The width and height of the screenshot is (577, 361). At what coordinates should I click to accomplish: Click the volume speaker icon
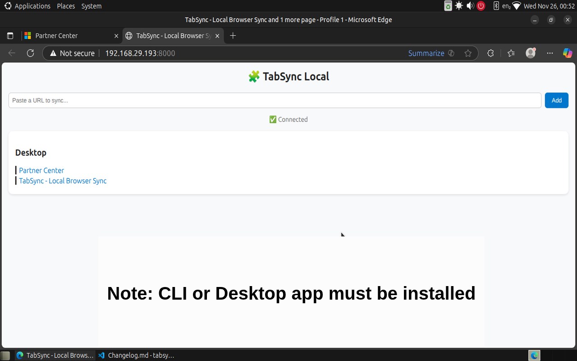(470, 6)
